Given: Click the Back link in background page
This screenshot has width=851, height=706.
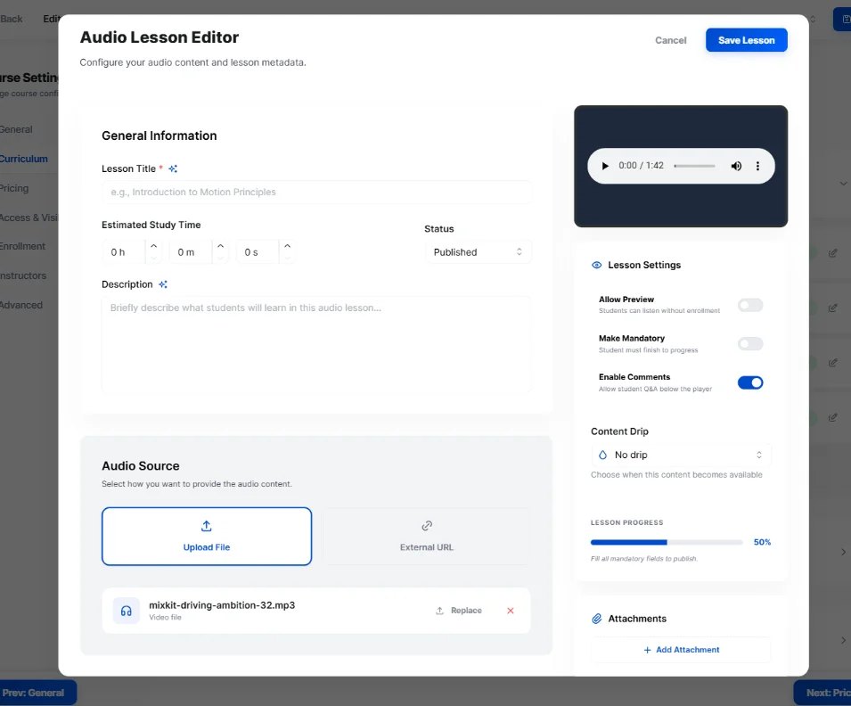Looking at the screenshot, I should click(x=12, y=19).
